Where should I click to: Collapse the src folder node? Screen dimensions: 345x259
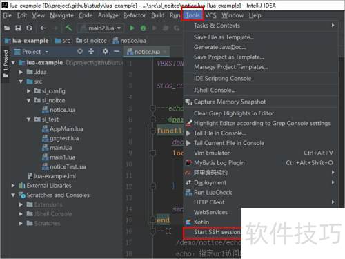pyautogui.click(x=21, y=81)
